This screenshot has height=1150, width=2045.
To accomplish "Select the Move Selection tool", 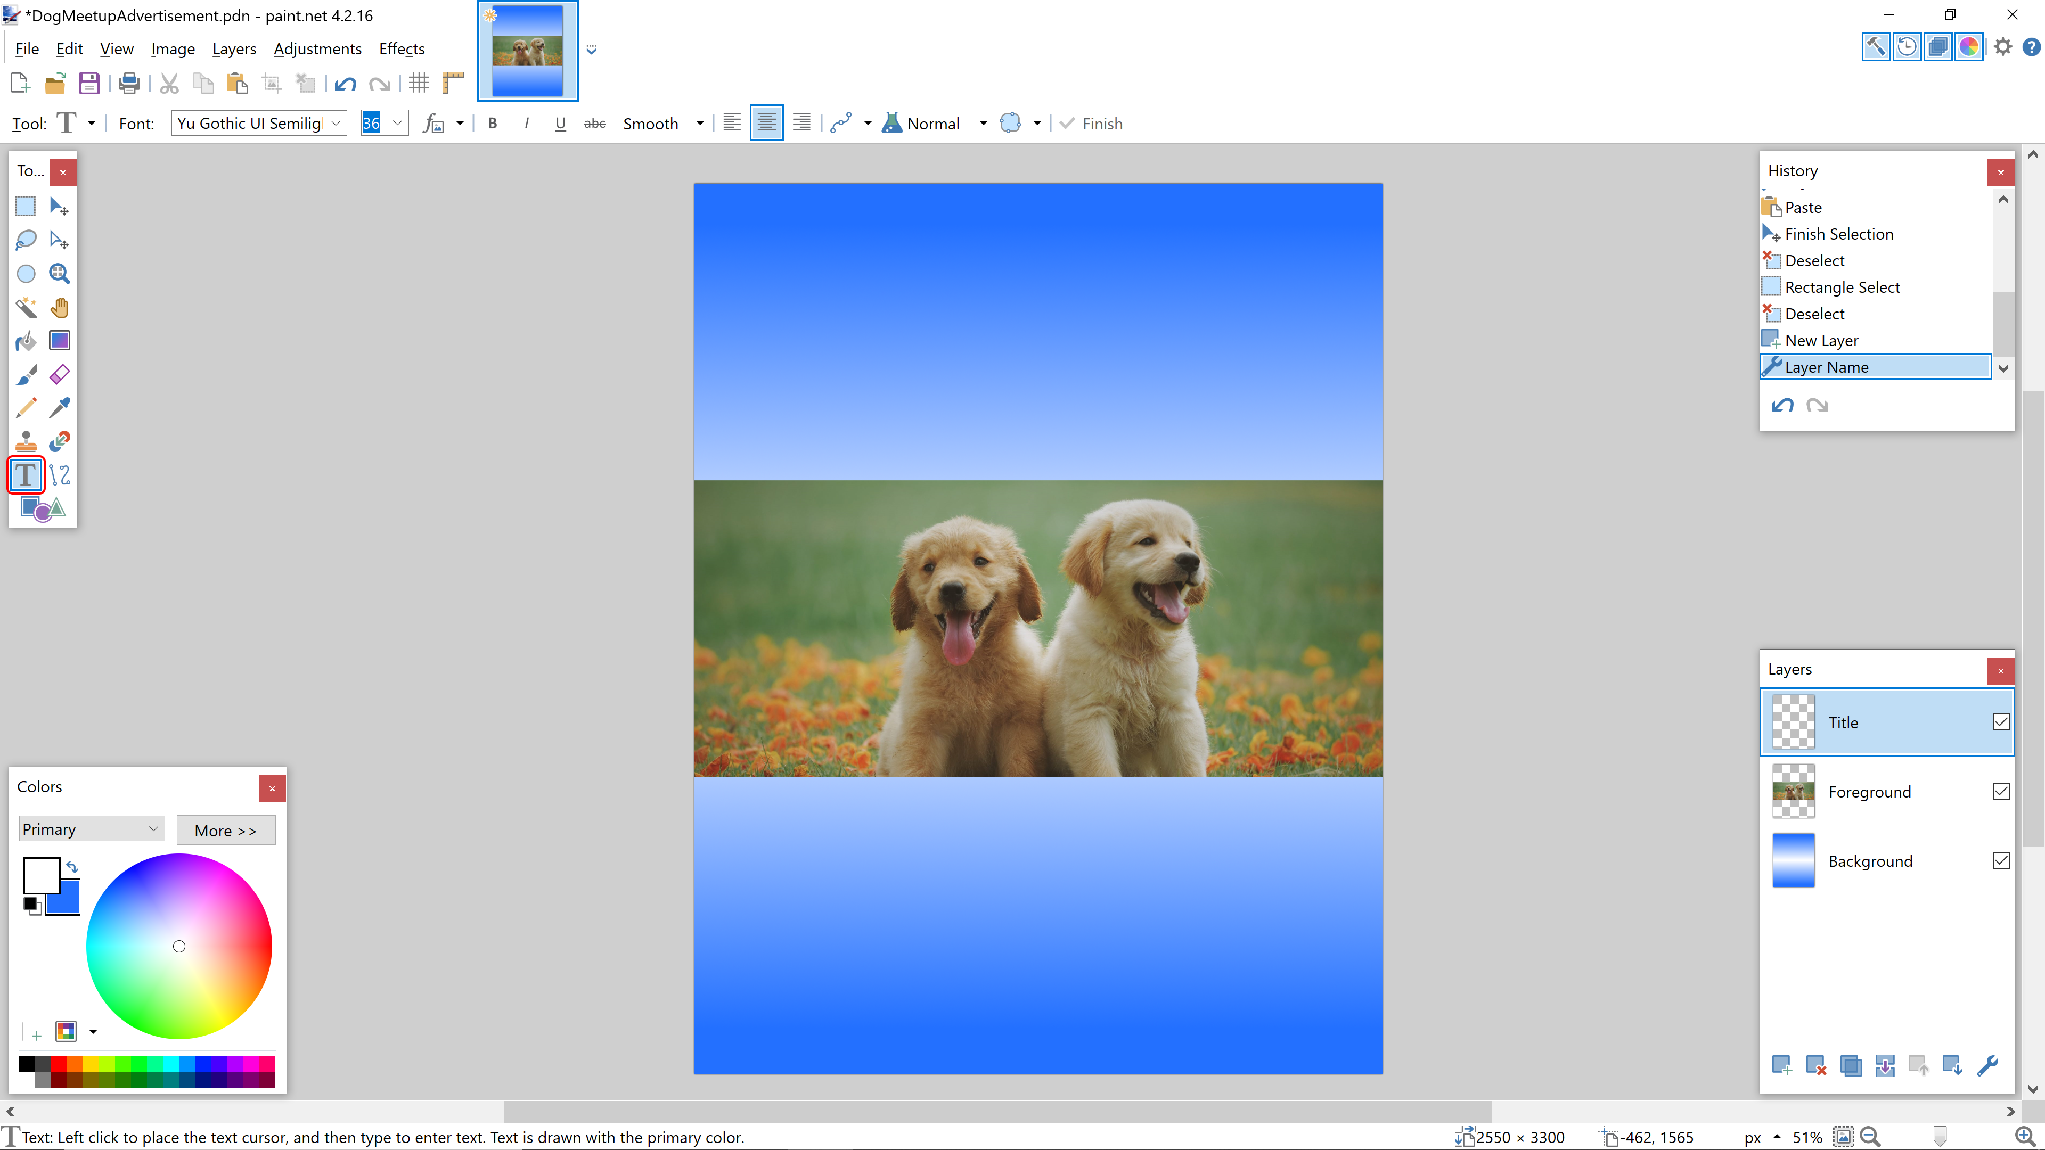I will [x=60, y=240].
